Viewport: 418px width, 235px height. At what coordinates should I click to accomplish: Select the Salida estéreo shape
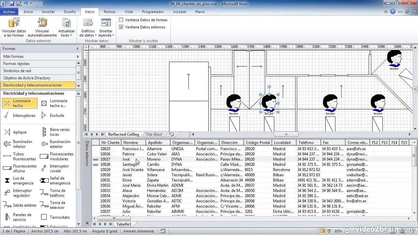pyautogui.click(x=20, y=205)
